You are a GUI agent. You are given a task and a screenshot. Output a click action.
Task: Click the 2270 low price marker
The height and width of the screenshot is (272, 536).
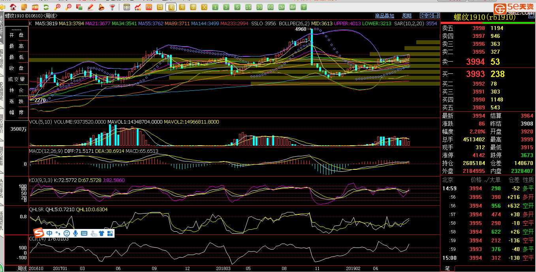tap(40, 100)
